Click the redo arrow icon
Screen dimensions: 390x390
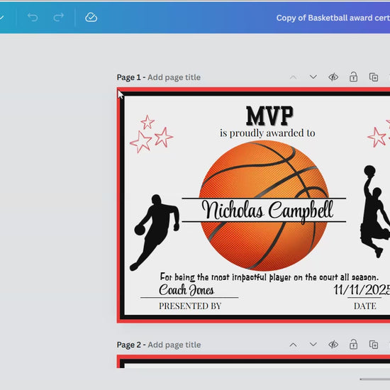pyautogui.click(x=58, y=18)
